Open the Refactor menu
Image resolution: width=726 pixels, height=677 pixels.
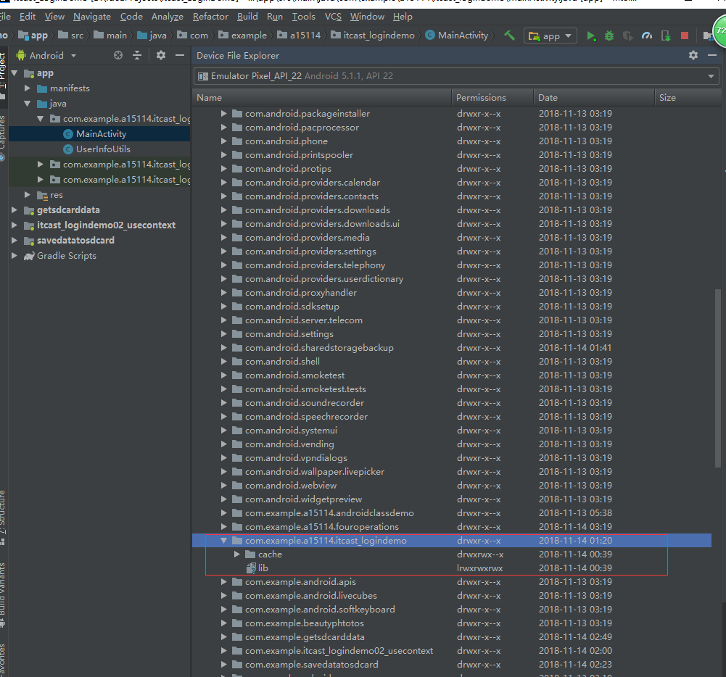tap(210, 17)
